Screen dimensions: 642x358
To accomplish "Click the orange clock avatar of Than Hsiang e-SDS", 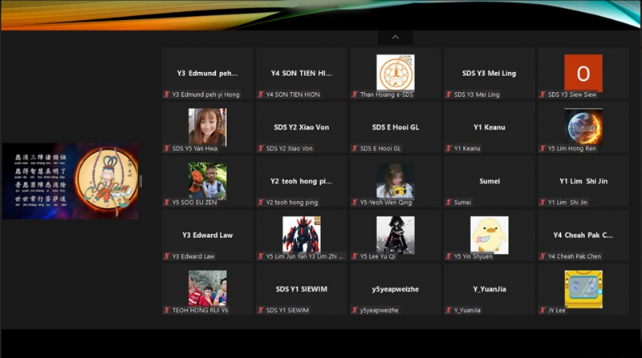I will pos(395,72).
